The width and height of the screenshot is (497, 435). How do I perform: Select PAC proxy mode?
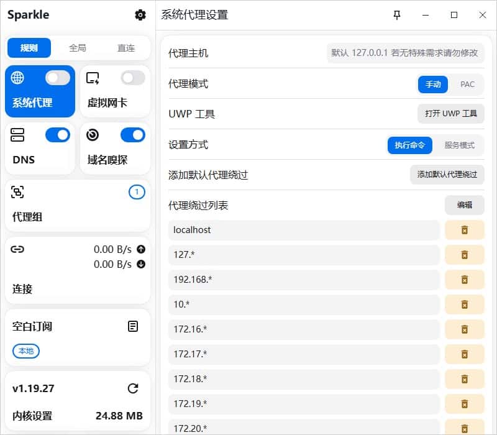467,85
